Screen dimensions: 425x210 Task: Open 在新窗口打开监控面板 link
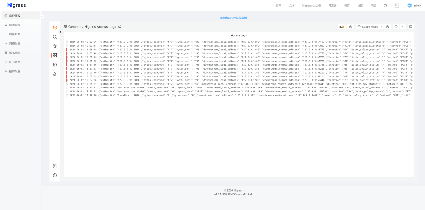pyautogui.click(x=233, y=18)
